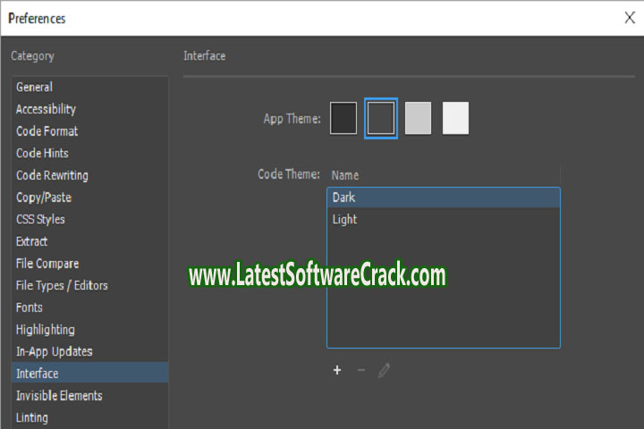Screen dimensions: 644x429
Task: Click the plus icon to add code theme
Action: (337, 370)
